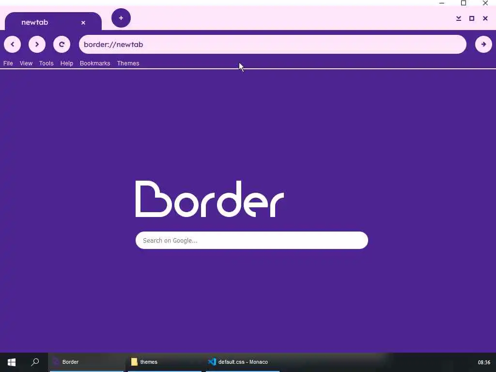Open the Bookmarks menu
496x372 pixels.
tap(95, 63)
